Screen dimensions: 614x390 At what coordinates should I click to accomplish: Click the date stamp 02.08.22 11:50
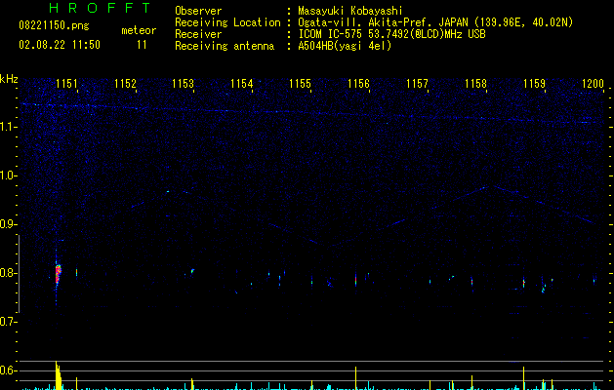tap(60, 45)
